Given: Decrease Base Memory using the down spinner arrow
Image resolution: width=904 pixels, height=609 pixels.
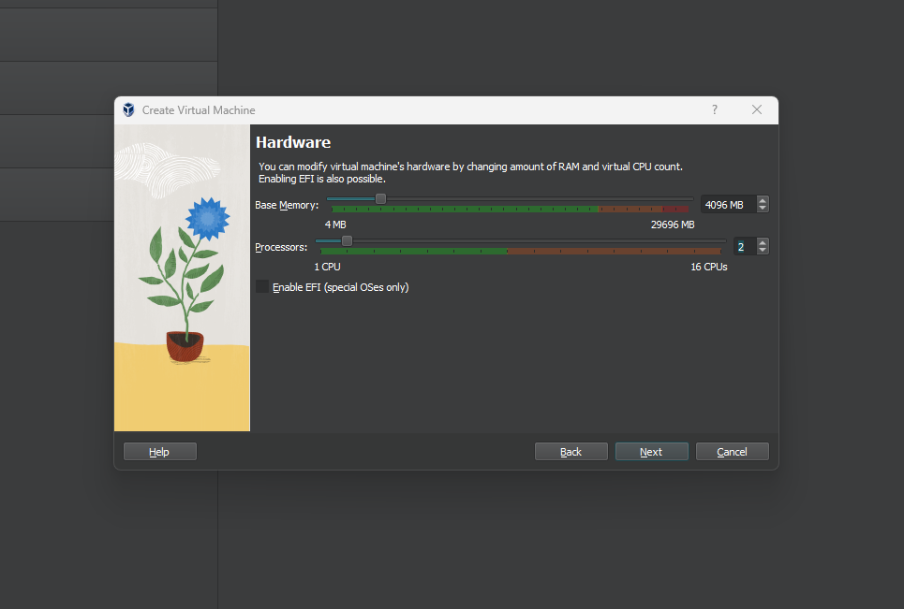Looking at the screenshot, I should pyautogui.click(x=763, y=209).
